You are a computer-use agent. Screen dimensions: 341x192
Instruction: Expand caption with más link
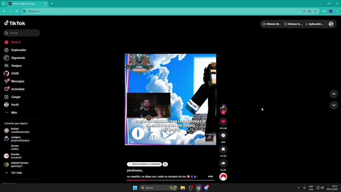click(210, 177)
